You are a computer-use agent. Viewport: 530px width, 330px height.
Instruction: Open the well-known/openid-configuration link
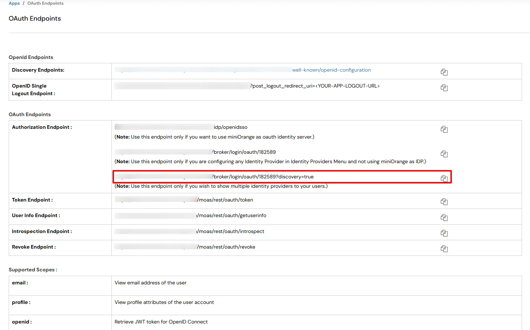(331, 70)
